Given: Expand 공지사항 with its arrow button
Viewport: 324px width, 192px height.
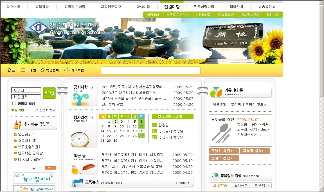Looking at the screenshot, I should tap(92, 87).
